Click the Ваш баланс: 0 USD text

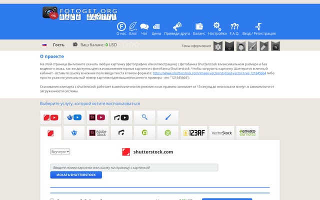click(98, 44)
